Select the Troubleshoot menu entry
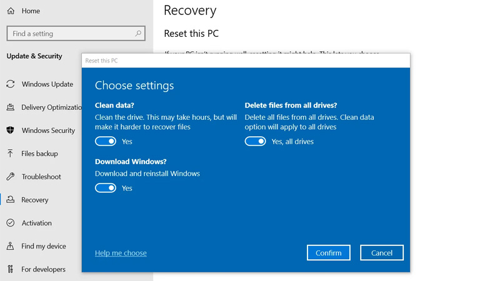The height and width of the screenshot is (281, 500). (x=41, y=177)
